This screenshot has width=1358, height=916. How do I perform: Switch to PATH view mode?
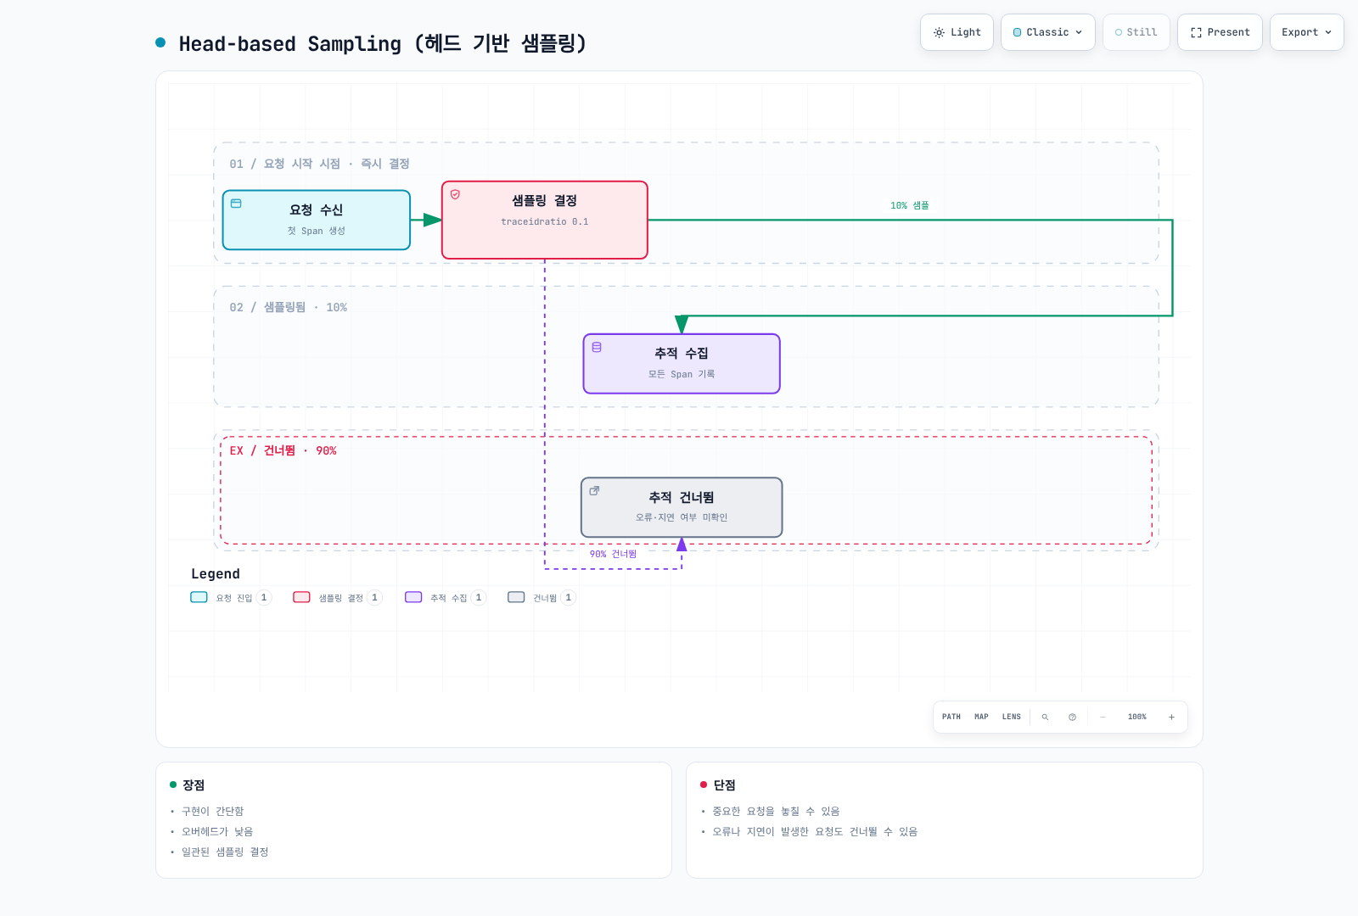951,717
